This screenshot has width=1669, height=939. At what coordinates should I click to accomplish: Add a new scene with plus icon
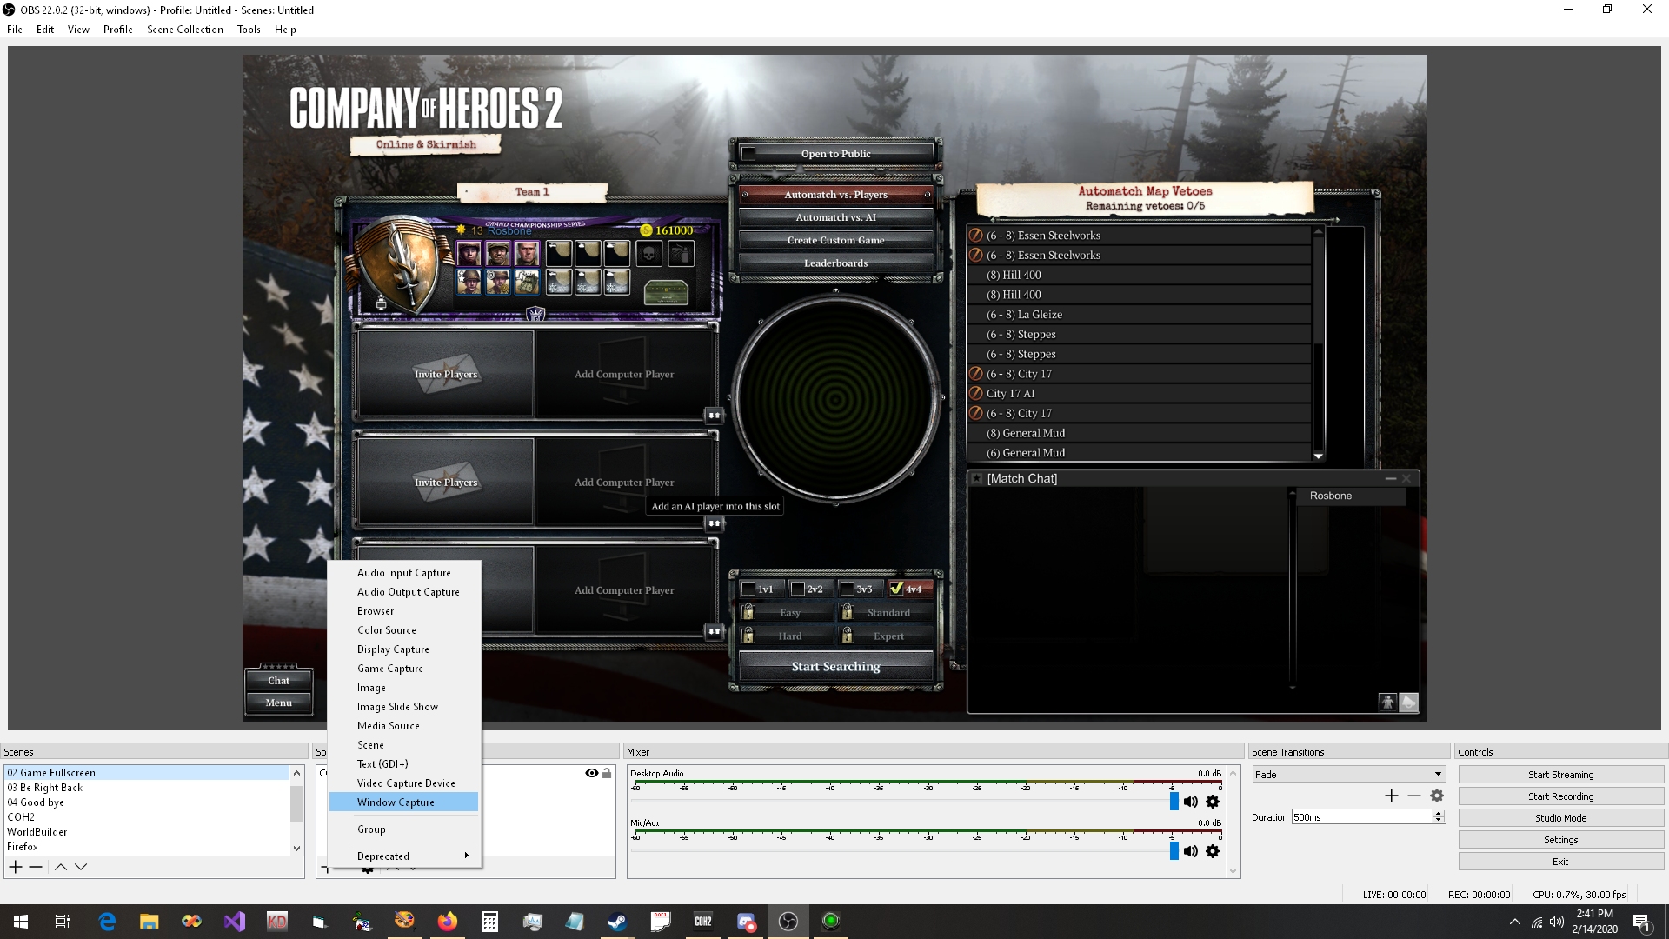click(16, 867)
